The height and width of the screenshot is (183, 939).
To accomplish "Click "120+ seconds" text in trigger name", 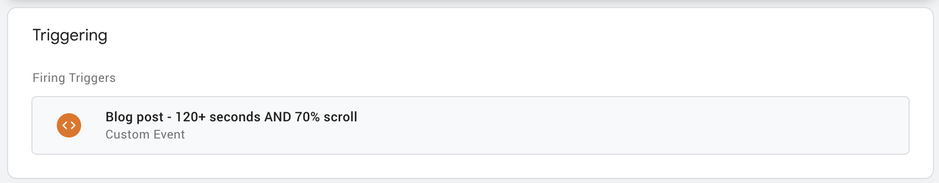I will 218,117.
